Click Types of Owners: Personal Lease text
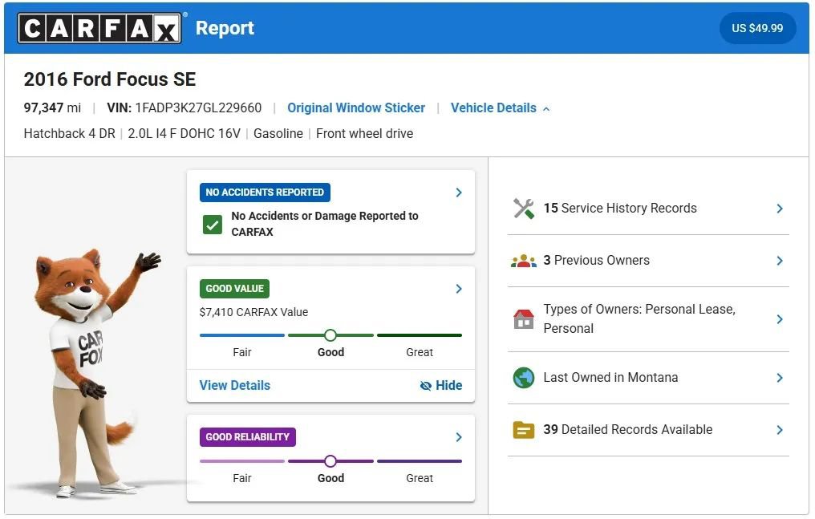This screenshot has height=519, width=815. click(x=639, y=319)
